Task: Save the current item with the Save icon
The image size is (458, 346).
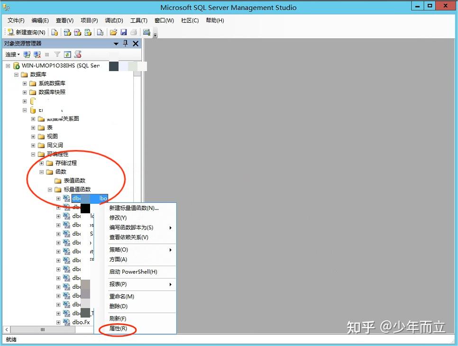Action: [124, 32]
